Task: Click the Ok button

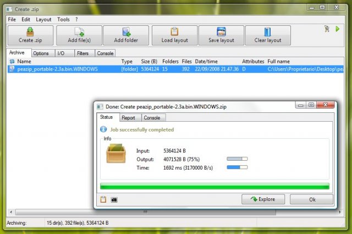Action: pyautogui.click(x=312, y=199)
